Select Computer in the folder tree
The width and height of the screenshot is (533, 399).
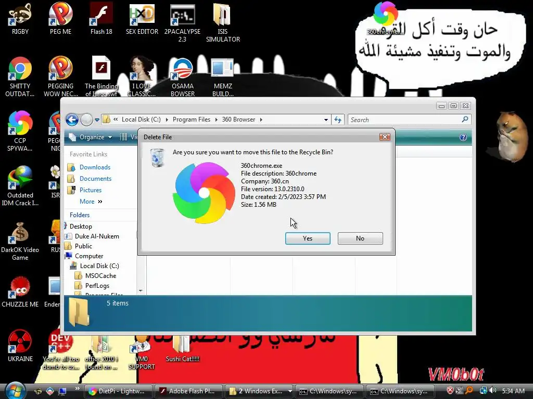coord(88,256)
